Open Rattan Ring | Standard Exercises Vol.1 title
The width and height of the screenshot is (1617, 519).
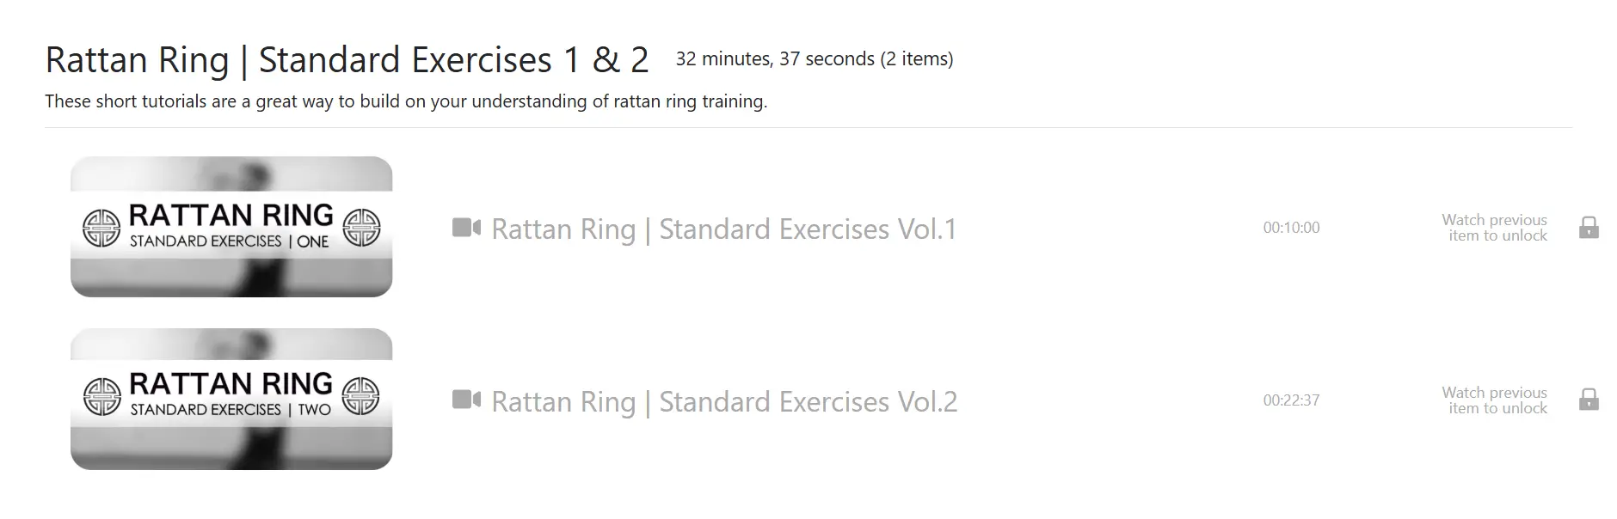click(723, 229)
